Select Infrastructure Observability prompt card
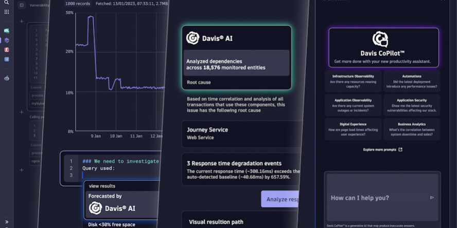The height and width of the screenshot is (228, 457). [353, 82]
